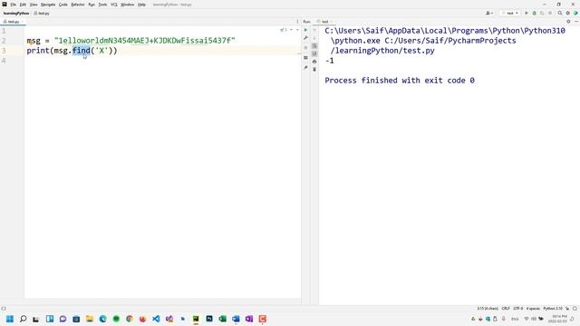This screenshot has height=326, width=580.
Task: Click the layout icon in Run panel sidebar
Action: tap(305, 58)
